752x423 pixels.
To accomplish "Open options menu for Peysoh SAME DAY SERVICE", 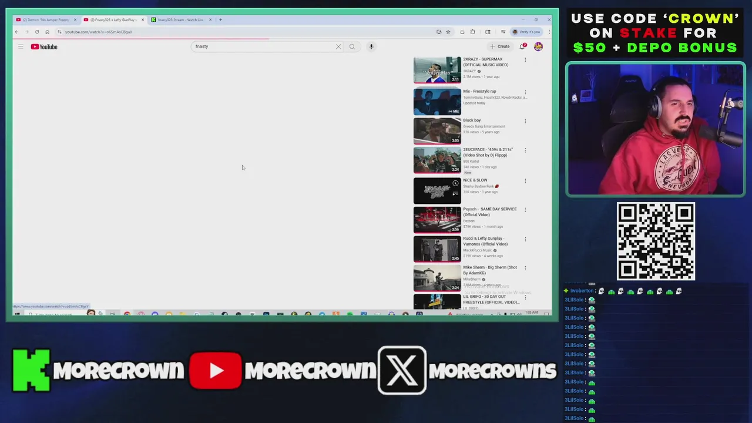I will pos(525,210).
